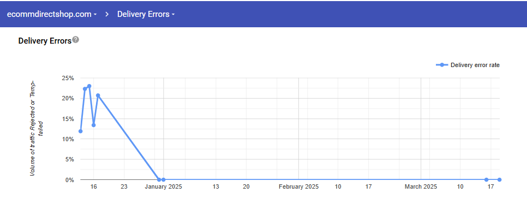Select the 0% data point before March 17
The width and height of the screenshot is (527, 211).
(486, 180)
